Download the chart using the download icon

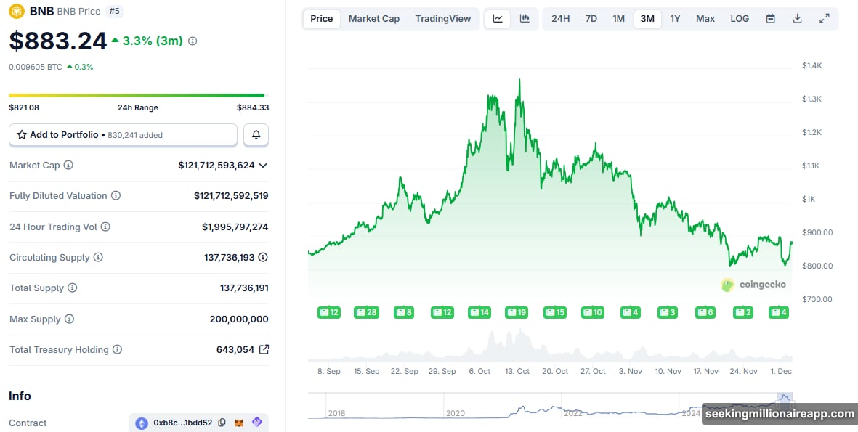pos(797,18)
